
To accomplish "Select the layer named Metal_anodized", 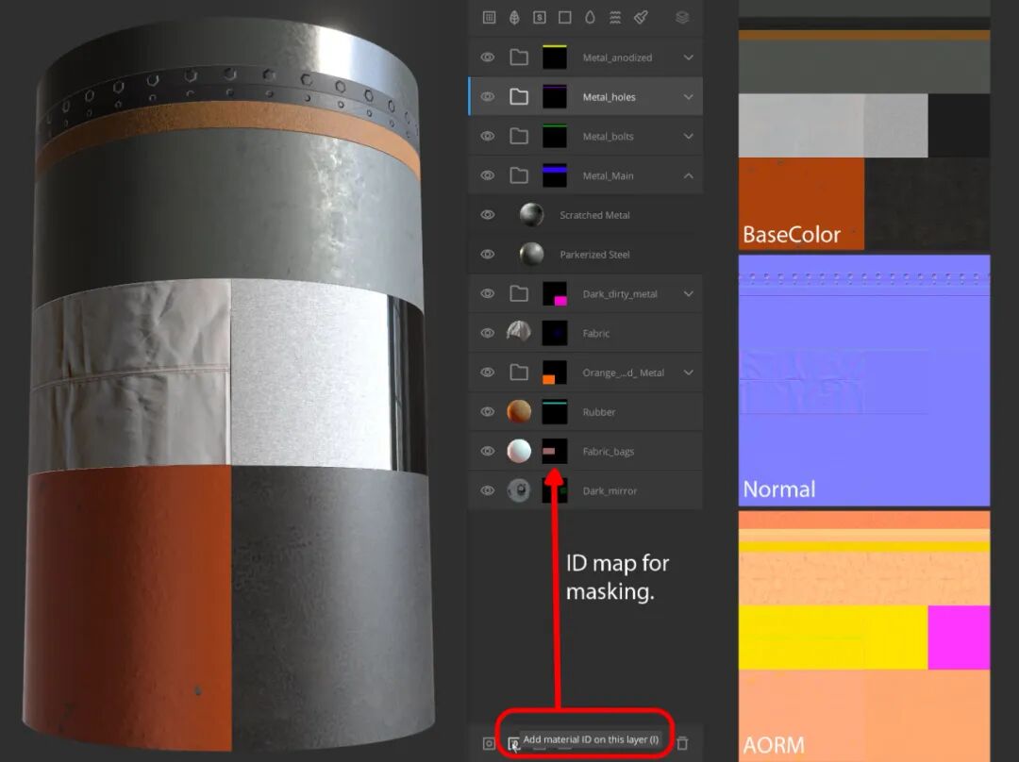I will 617,58.
